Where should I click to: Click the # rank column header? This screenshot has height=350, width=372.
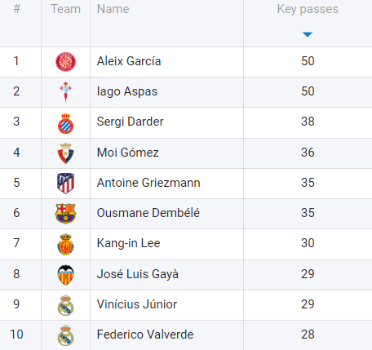pyautogui.click(x=17, y=9)
